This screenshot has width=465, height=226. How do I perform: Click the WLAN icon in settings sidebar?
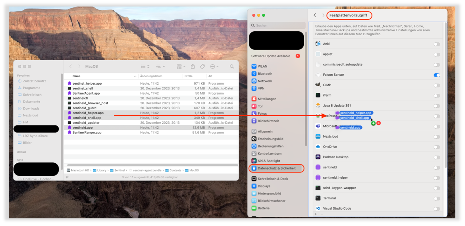tap(254, 66)
